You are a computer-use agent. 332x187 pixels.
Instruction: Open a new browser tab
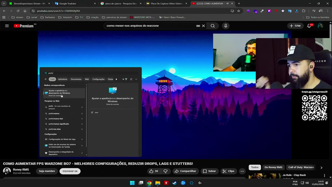[239, 4]
